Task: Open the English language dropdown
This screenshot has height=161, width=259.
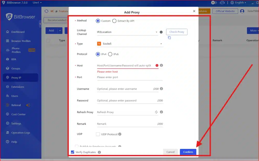Action: (x=239, y=2)
